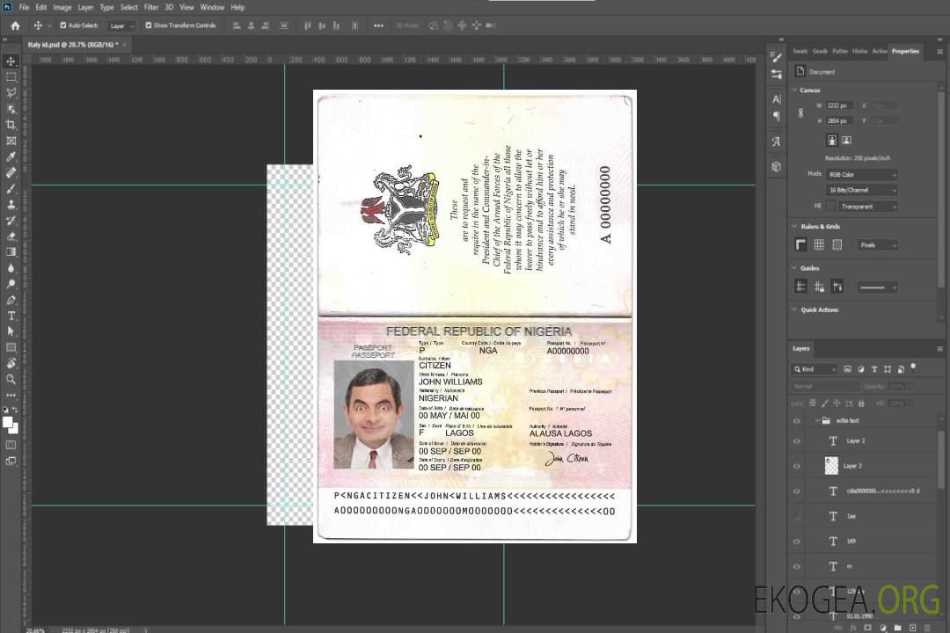Filter layers by adjustment layers icon
Screen dimensions: 950x633
[861, 369]
